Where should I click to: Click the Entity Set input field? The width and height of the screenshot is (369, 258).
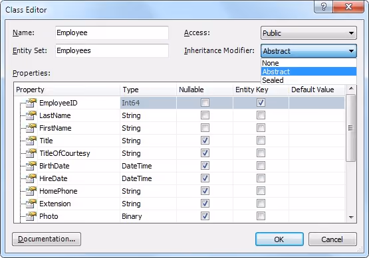[x=112, y=50]
